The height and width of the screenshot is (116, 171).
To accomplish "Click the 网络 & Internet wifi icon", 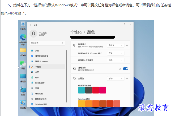I will (32, 61).
